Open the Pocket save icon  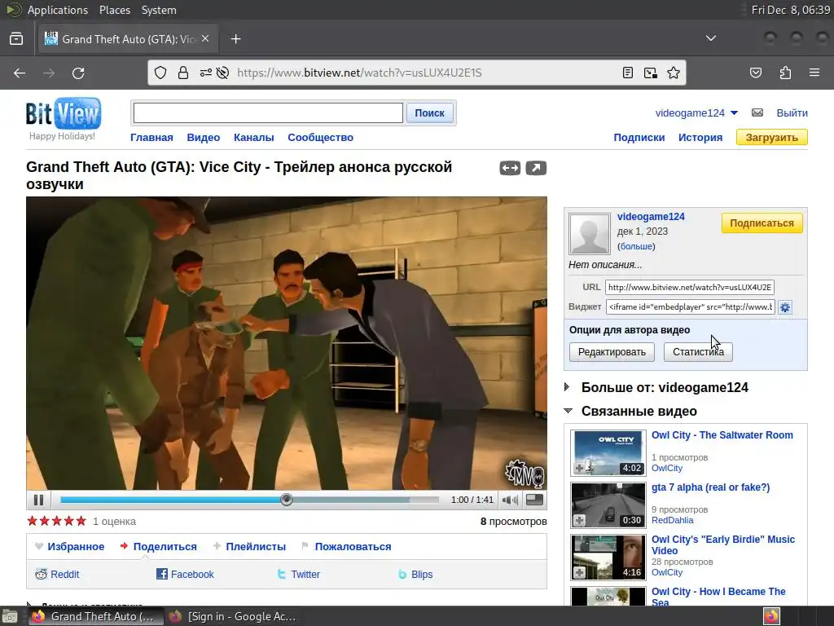click(x=756, y=73)
